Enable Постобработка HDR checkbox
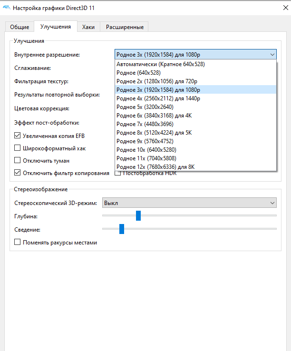Viewport: 291px width, 351px height. [x=118, y=173]
